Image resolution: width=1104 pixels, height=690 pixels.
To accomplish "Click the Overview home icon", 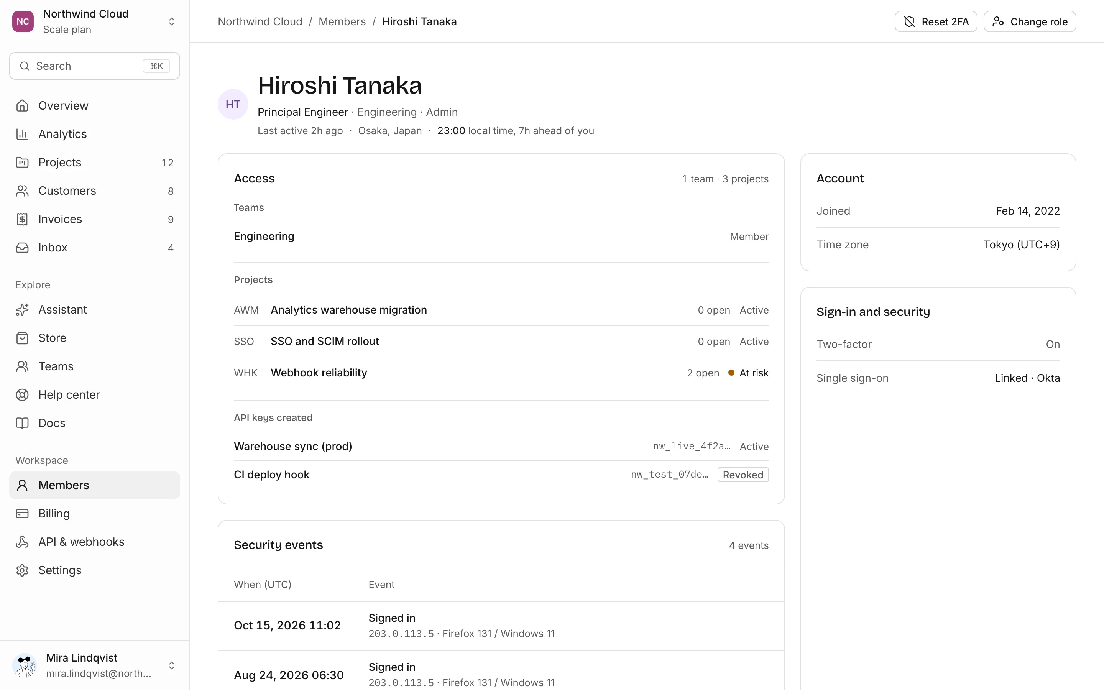I will [x=22, y=105].
